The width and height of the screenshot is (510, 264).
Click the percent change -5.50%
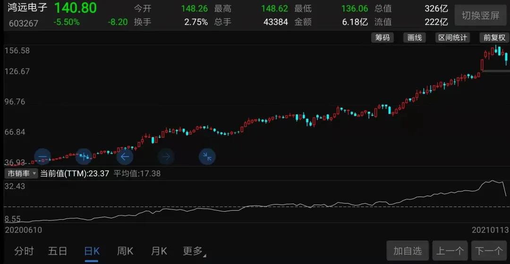tap(67, 22)
